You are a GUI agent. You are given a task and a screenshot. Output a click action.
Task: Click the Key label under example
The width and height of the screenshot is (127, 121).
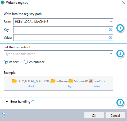click(70, 86)
